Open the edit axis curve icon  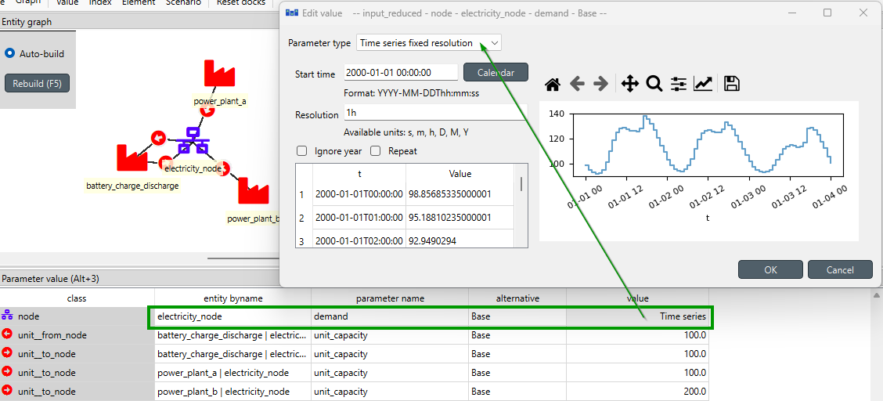tap(703, 84)
